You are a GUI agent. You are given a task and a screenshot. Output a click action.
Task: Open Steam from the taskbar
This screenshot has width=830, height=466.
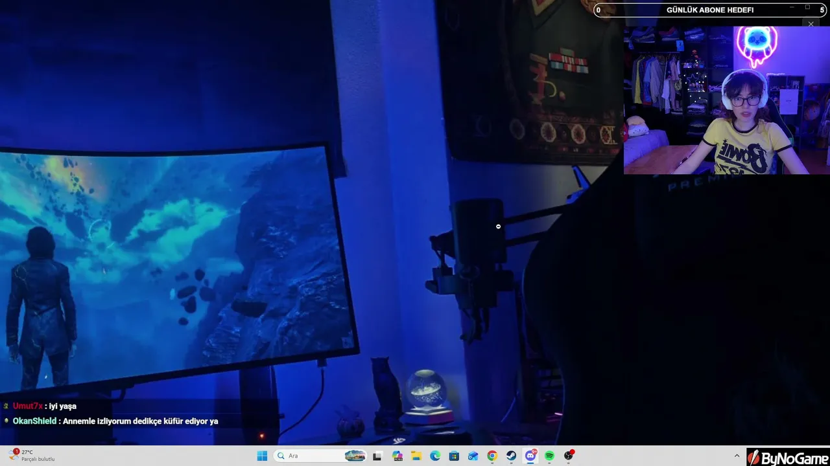512,456
